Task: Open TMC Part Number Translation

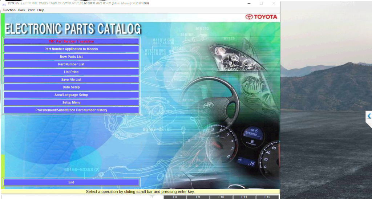Action: point(71,41)
